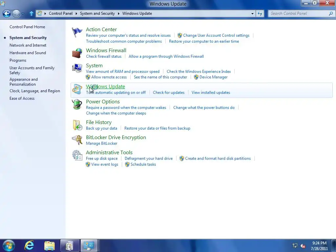Screen dimensions: 336x252
Task: Click Allow remote access
Action: (109, 77)
